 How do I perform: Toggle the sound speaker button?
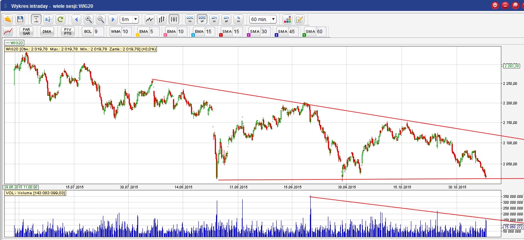click(x=48, y=19)
